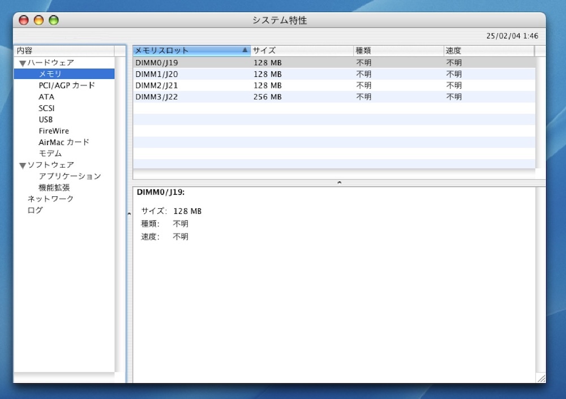Image resolution: width=566 pixels, height=399 pixels.
Task: Click the 不明 種類 cell for DIMM2/J21
Action: coord(363,85)
